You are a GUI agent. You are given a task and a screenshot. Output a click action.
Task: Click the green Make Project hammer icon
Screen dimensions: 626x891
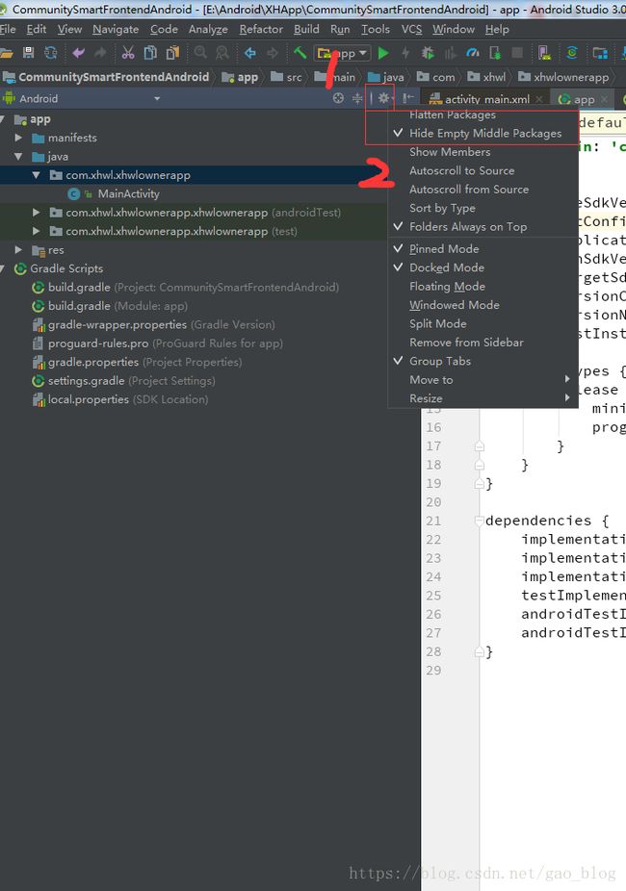(300, 53)
